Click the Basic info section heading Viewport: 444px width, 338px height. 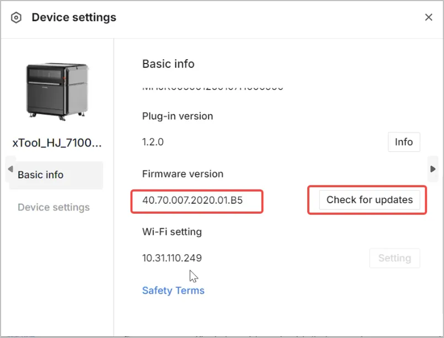[x=168, y=64]
